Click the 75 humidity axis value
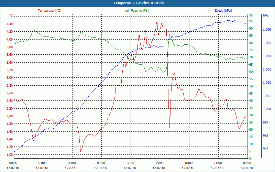This screenshot has height=172, width=275. coord(251,50)
